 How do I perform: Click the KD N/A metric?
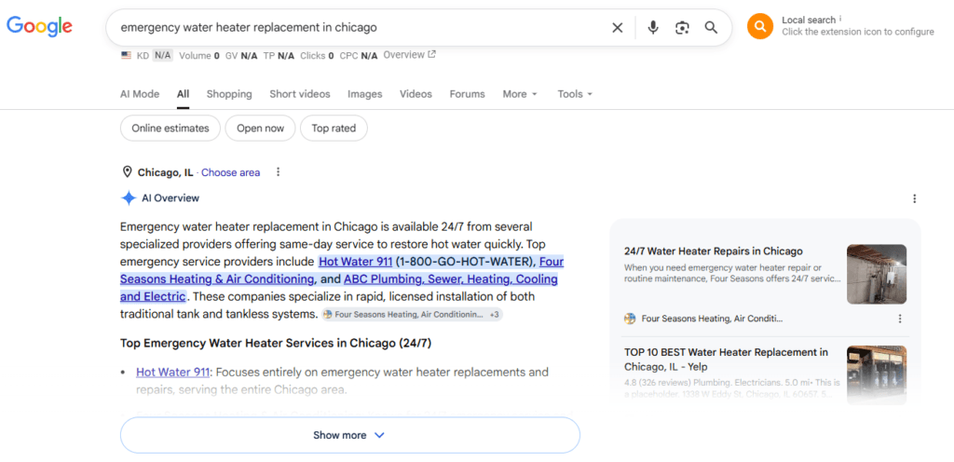click(155, 55)
